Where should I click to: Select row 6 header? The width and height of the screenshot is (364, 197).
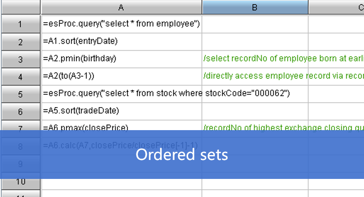tap(21, 111)
